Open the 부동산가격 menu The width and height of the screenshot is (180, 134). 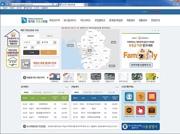54,20
